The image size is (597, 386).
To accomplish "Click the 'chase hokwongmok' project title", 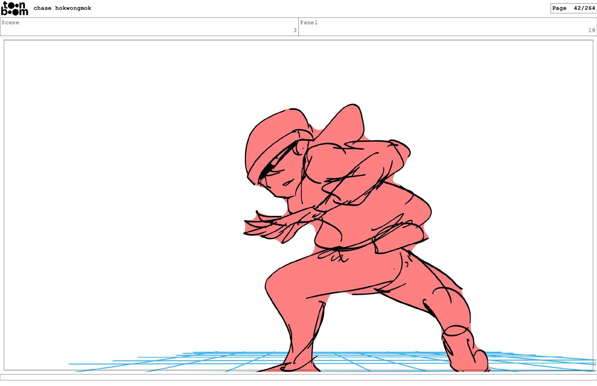I will tap(62, 8).
